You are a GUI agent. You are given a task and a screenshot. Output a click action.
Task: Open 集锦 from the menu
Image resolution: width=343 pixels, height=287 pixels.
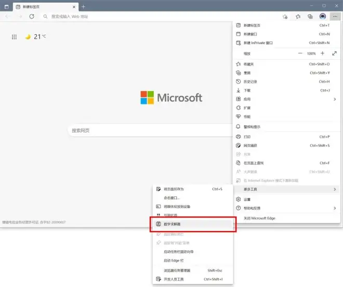click(x=286, y=73)
